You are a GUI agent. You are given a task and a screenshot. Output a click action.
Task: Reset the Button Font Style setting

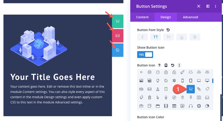(168, 30)
